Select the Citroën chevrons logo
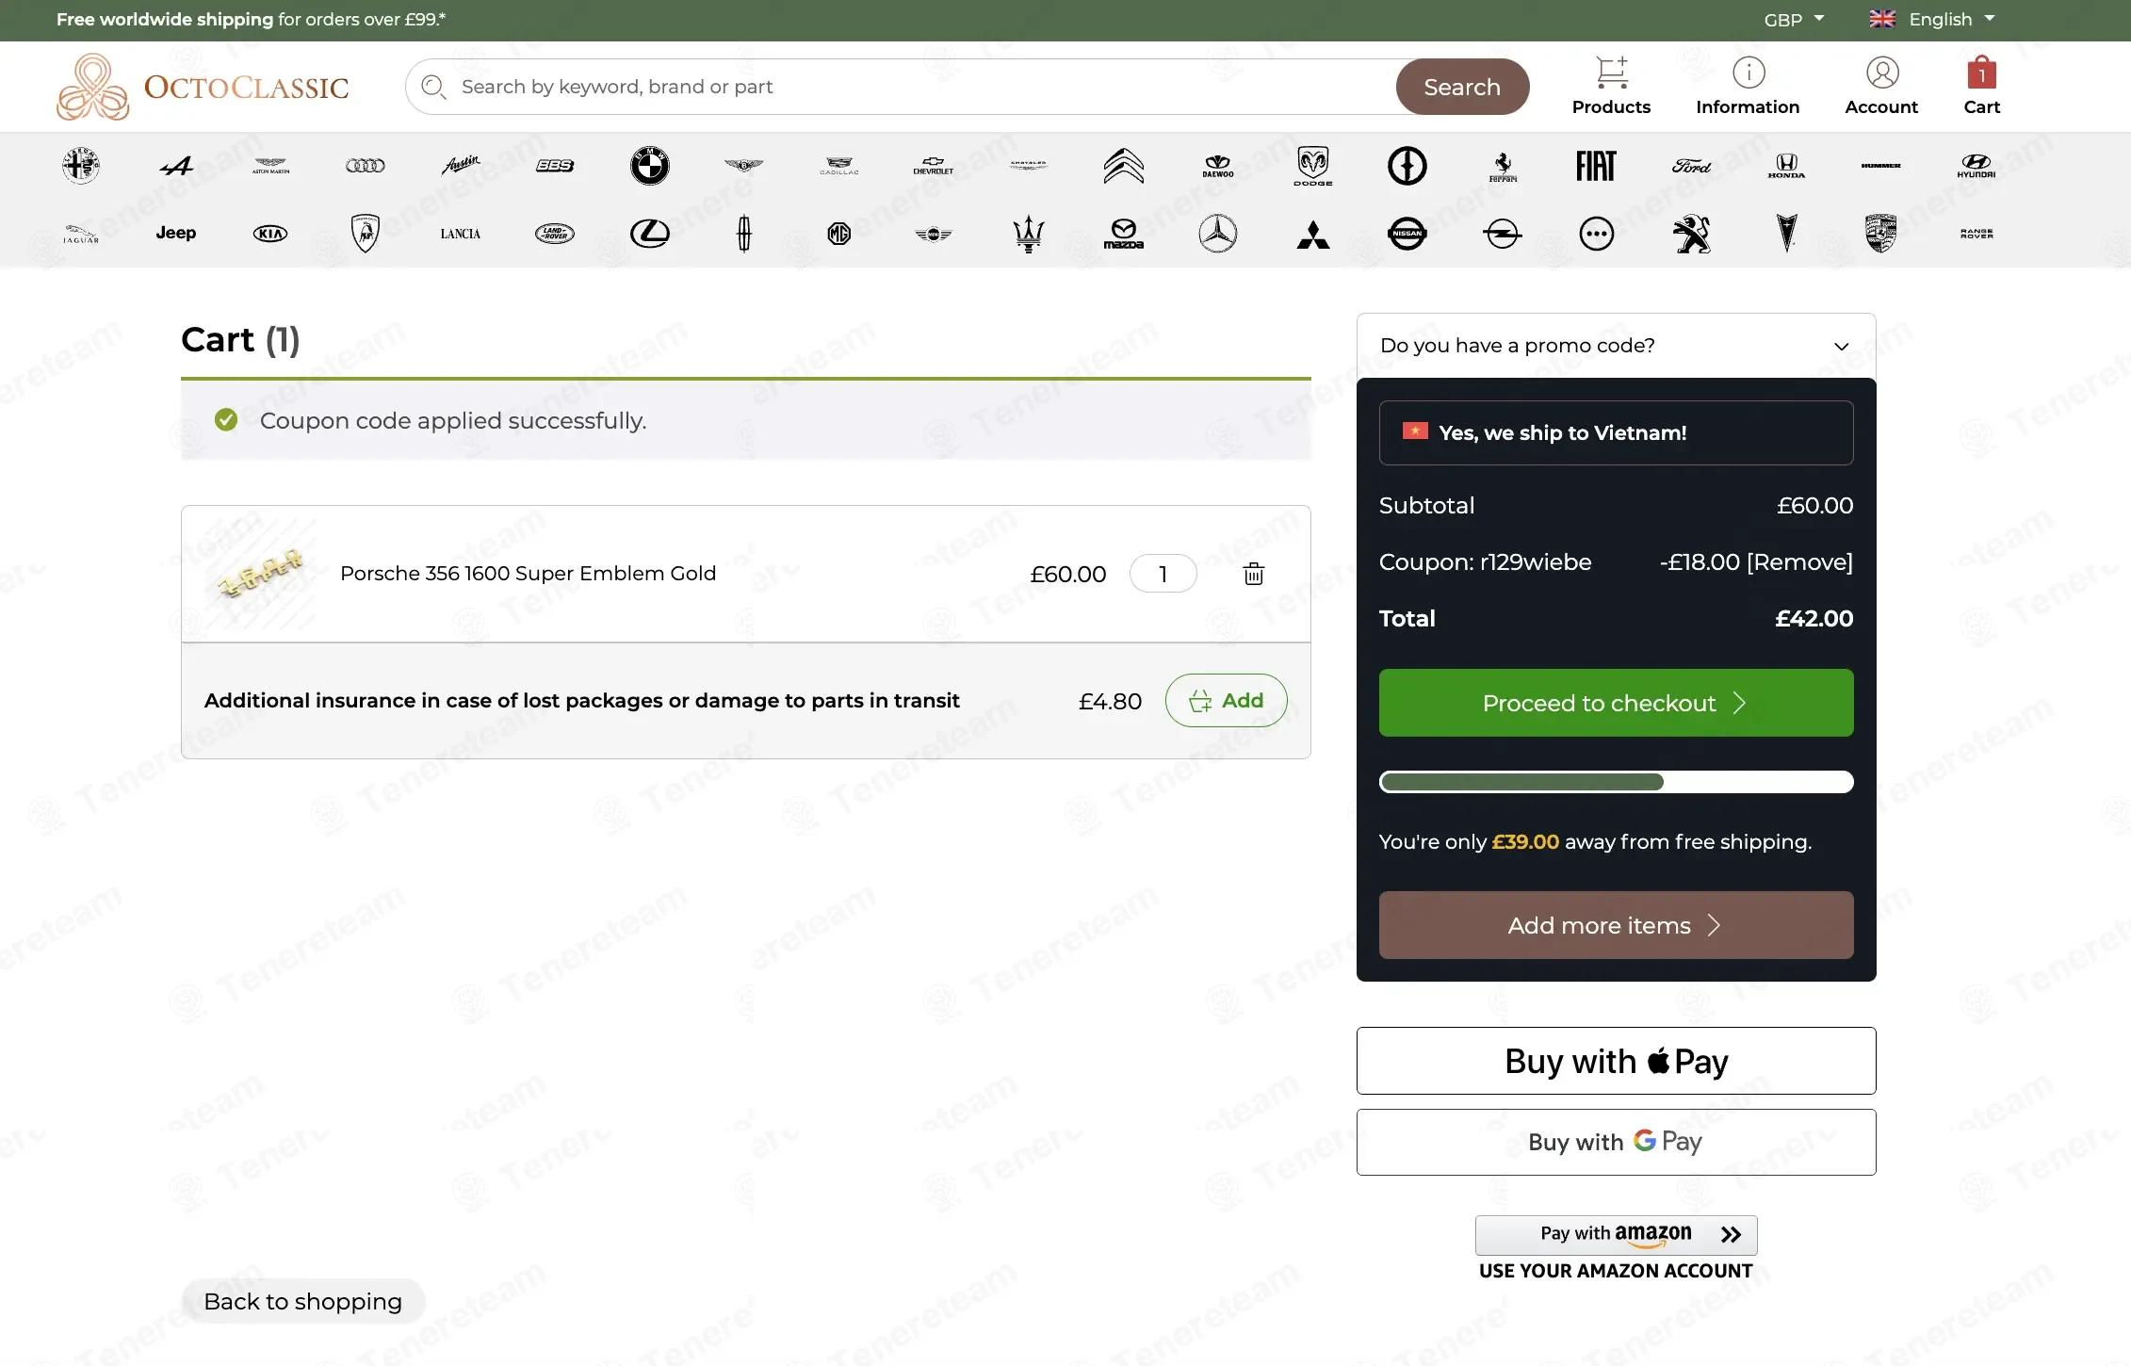The image size is (2131, 1366). pos(1123,166)
